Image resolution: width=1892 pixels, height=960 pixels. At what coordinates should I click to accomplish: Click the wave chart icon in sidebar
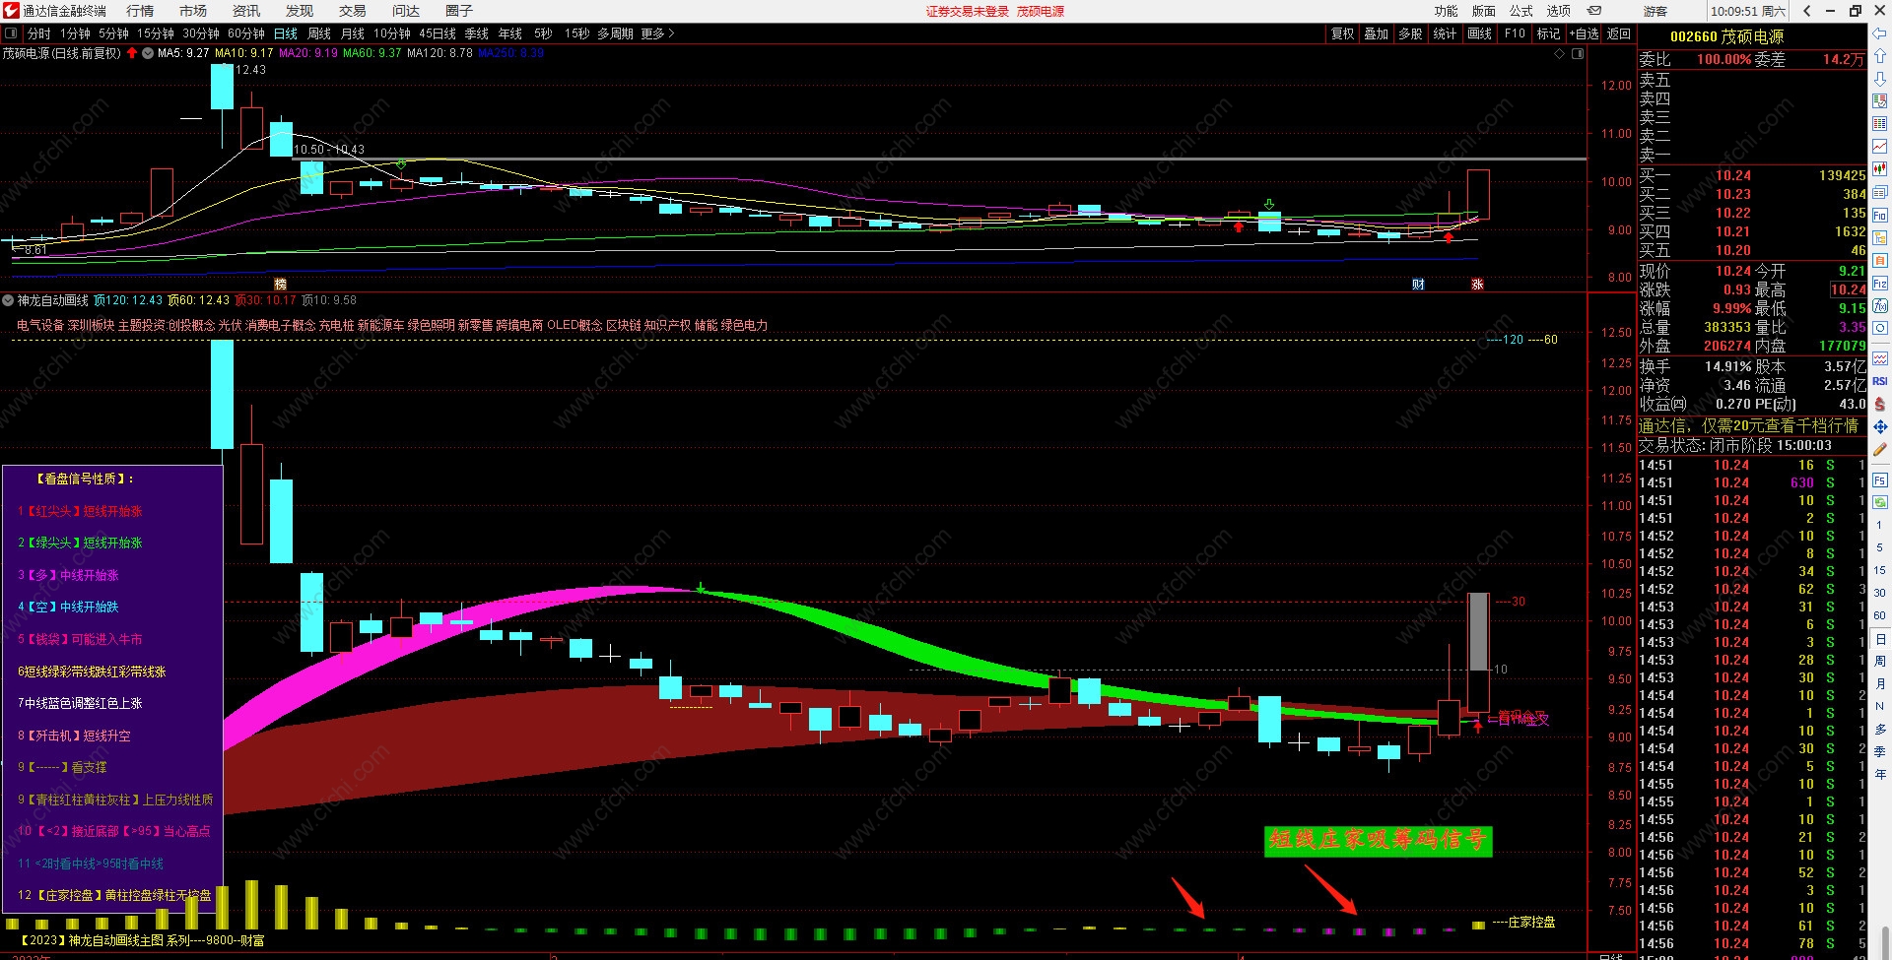(x=1880, y=358)
